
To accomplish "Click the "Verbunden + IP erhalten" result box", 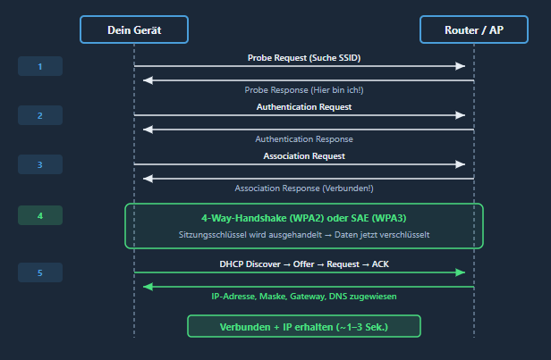I will [304, 326].
